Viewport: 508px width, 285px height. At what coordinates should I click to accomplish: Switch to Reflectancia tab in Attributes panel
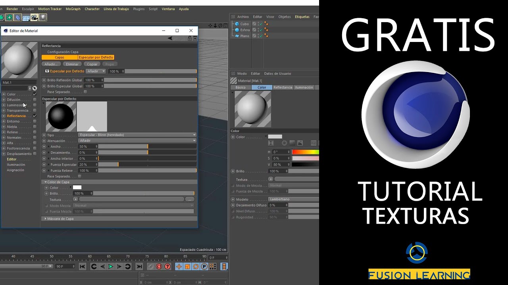coord(283,87)
